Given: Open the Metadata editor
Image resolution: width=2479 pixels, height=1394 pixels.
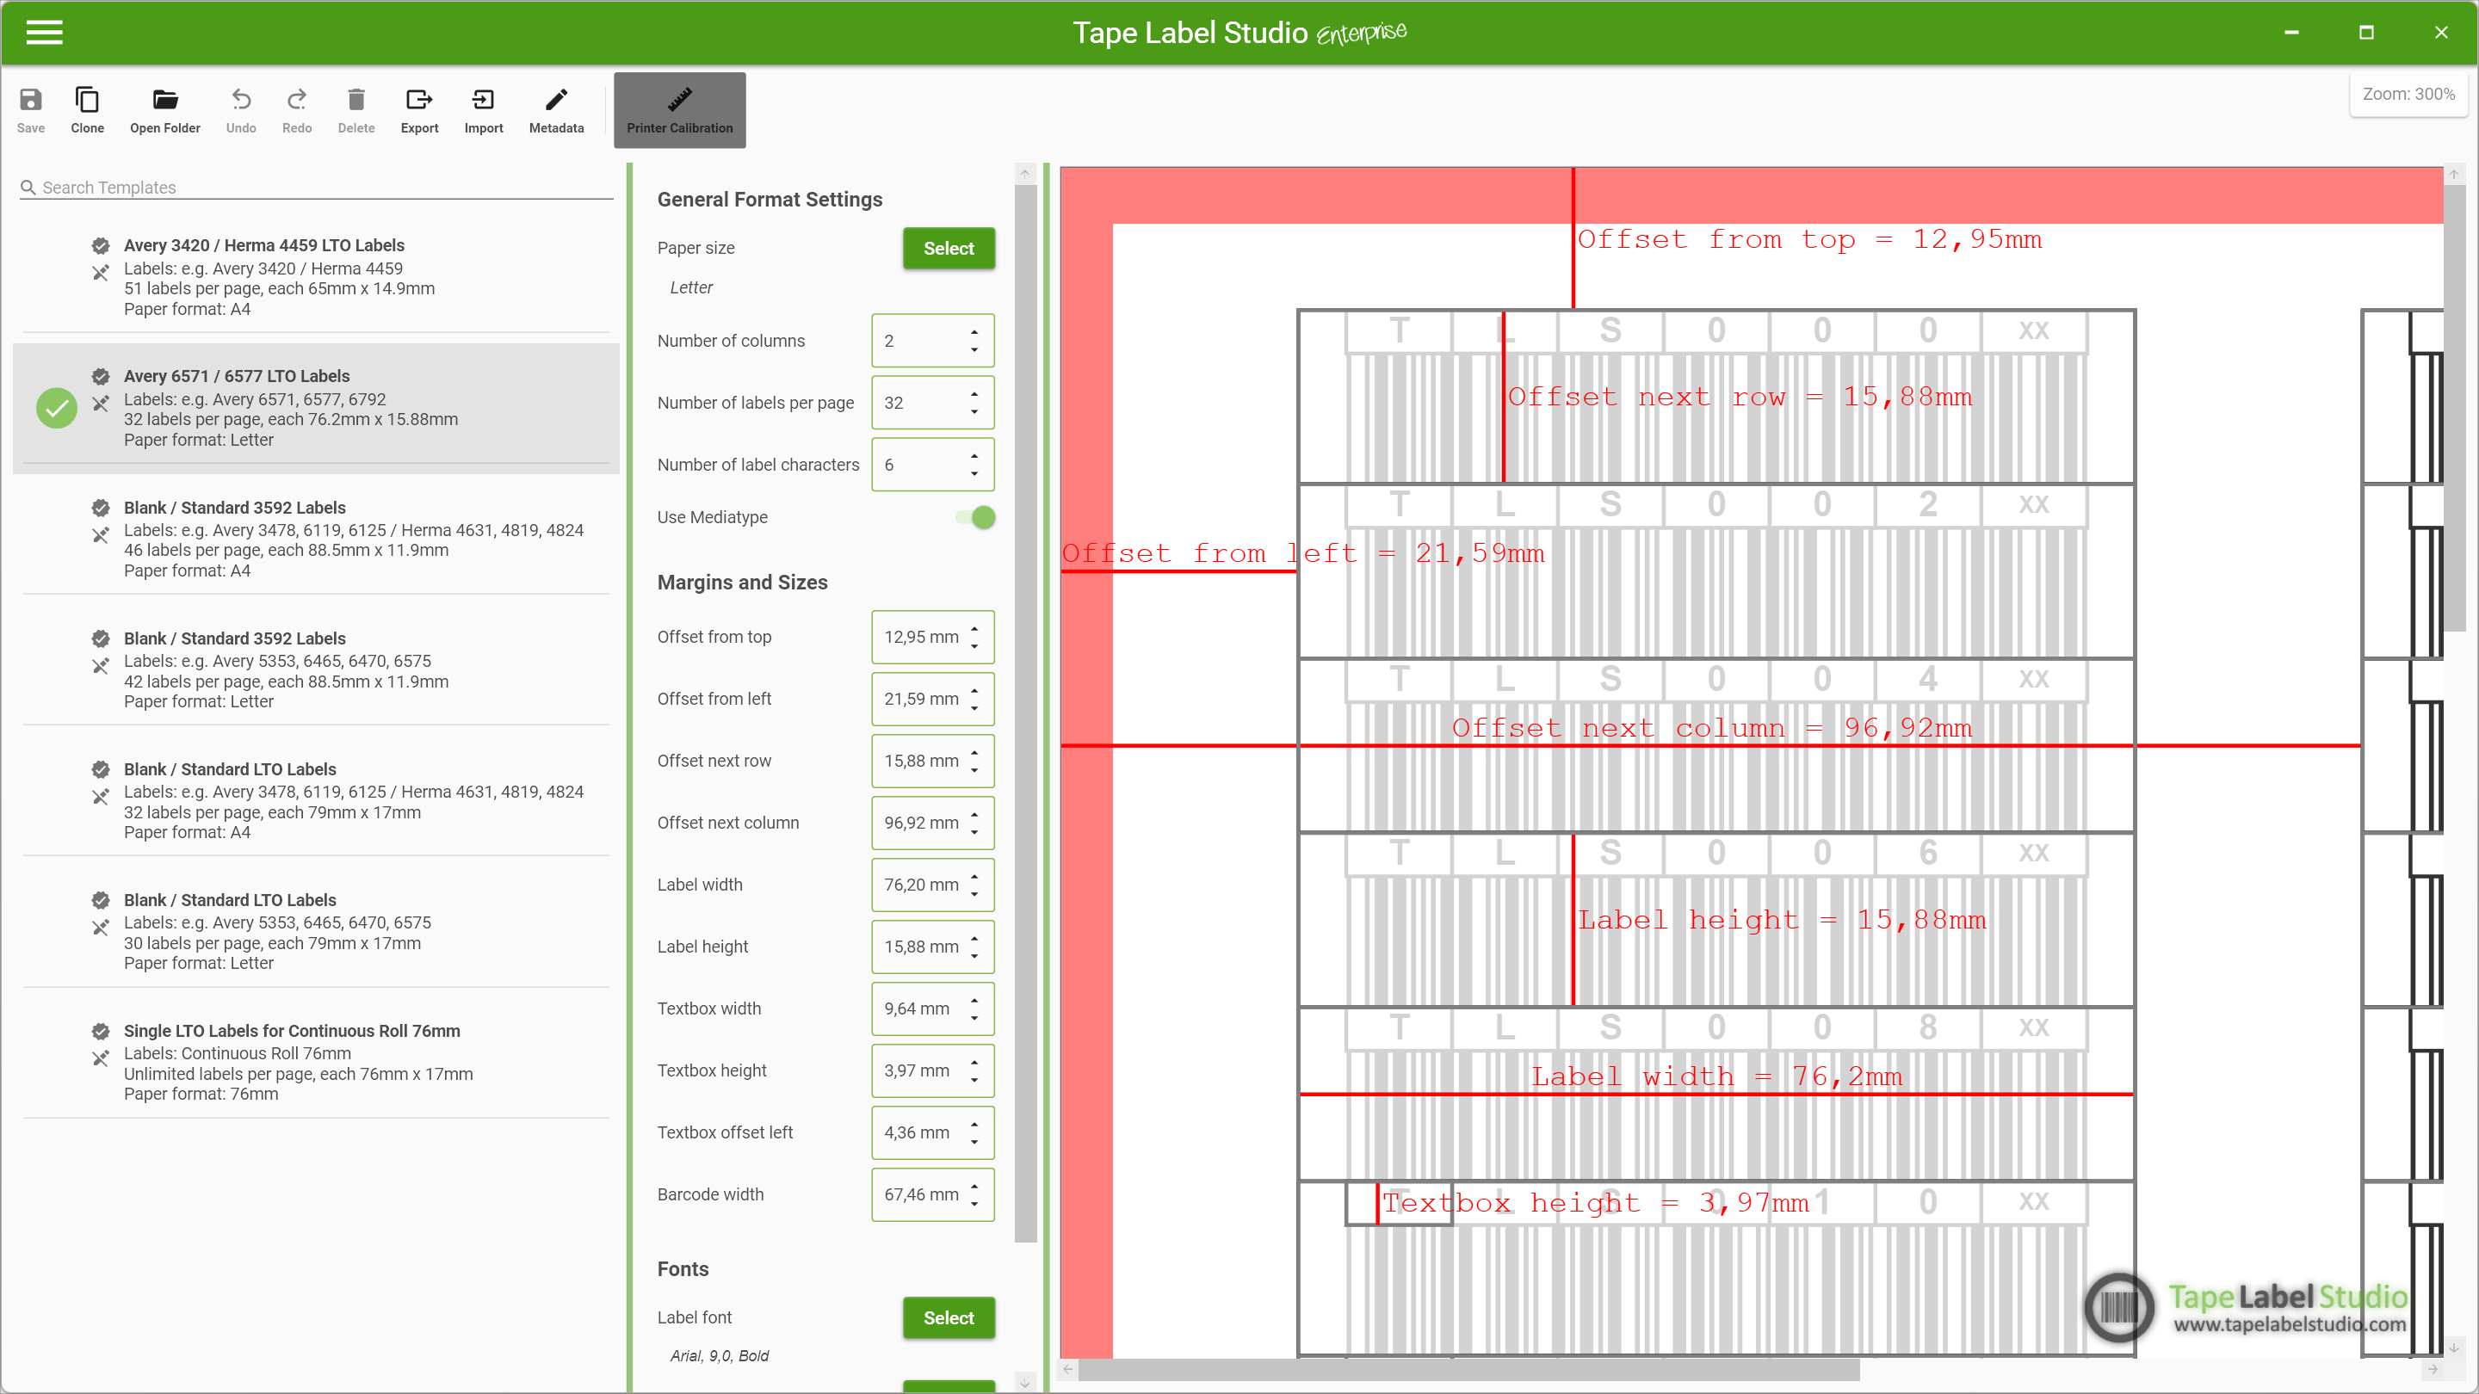Looking at the screenshot, I should (556, 109).
